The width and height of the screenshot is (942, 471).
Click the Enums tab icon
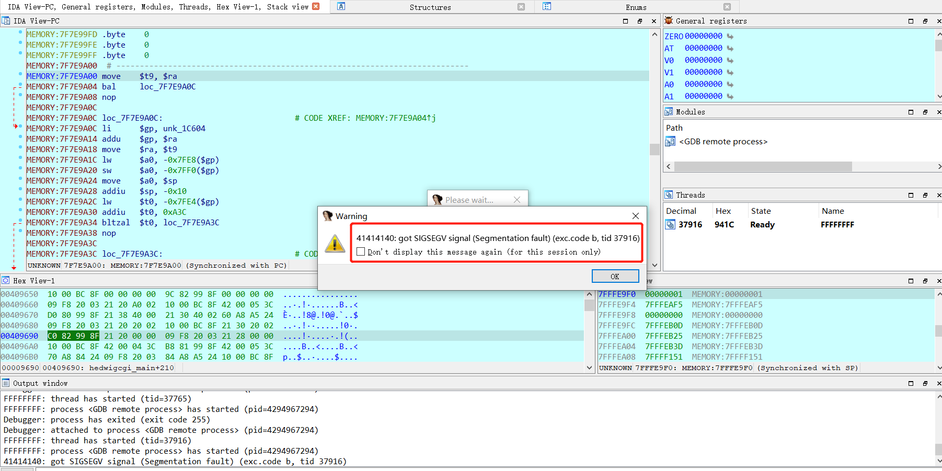point(547,7)
